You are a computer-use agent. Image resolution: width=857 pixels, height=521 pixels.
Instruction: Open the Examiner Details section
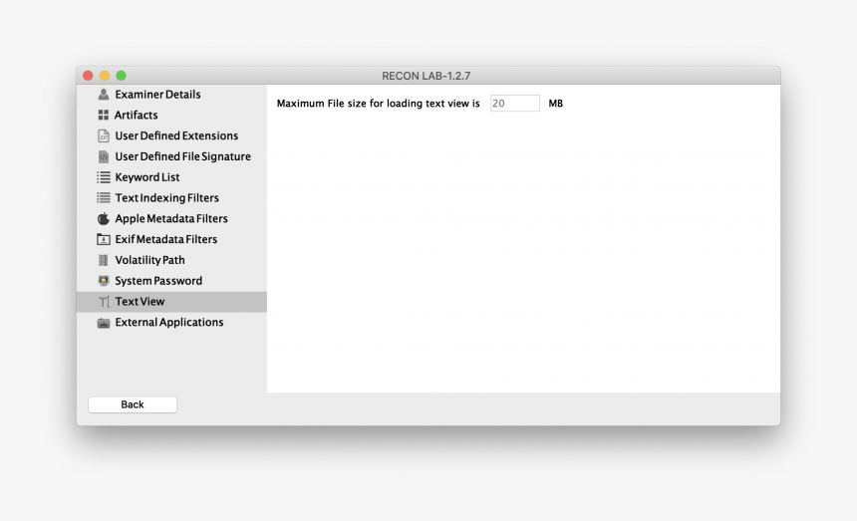pyautogui.click(x=171, y=95)
